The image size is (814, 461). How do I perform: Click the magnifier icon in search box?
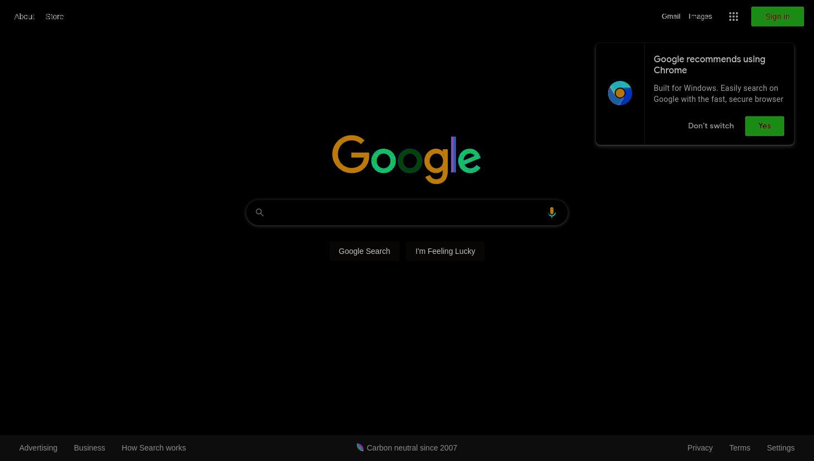[260, 213]
